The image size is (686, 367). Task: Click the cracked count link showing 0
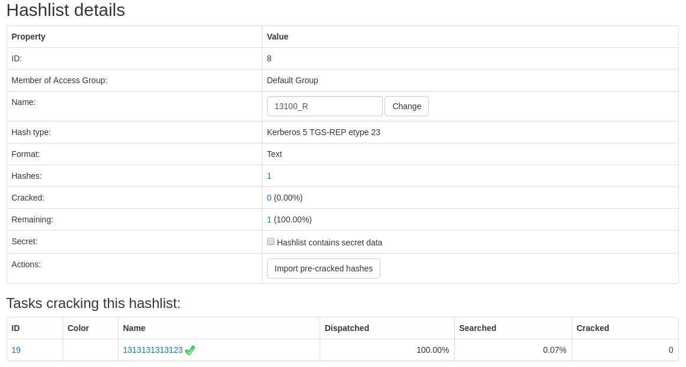pos(269,198)
